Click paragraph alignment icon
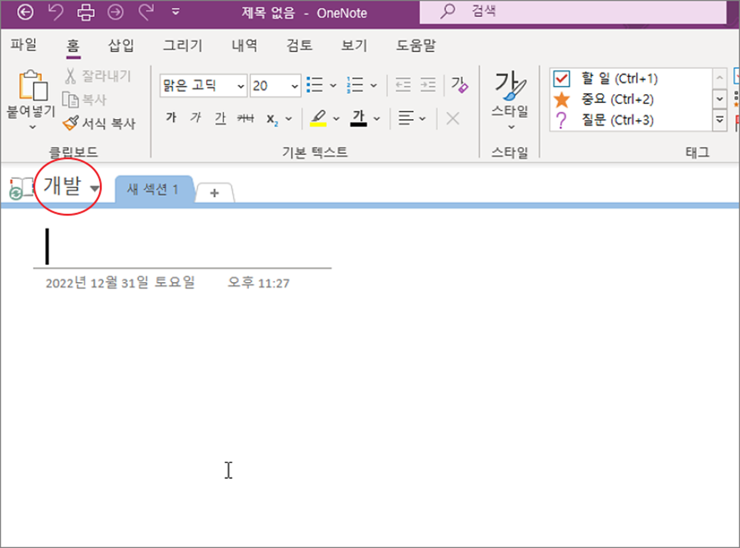The image size is (740, 548). [x=406, y=118]
